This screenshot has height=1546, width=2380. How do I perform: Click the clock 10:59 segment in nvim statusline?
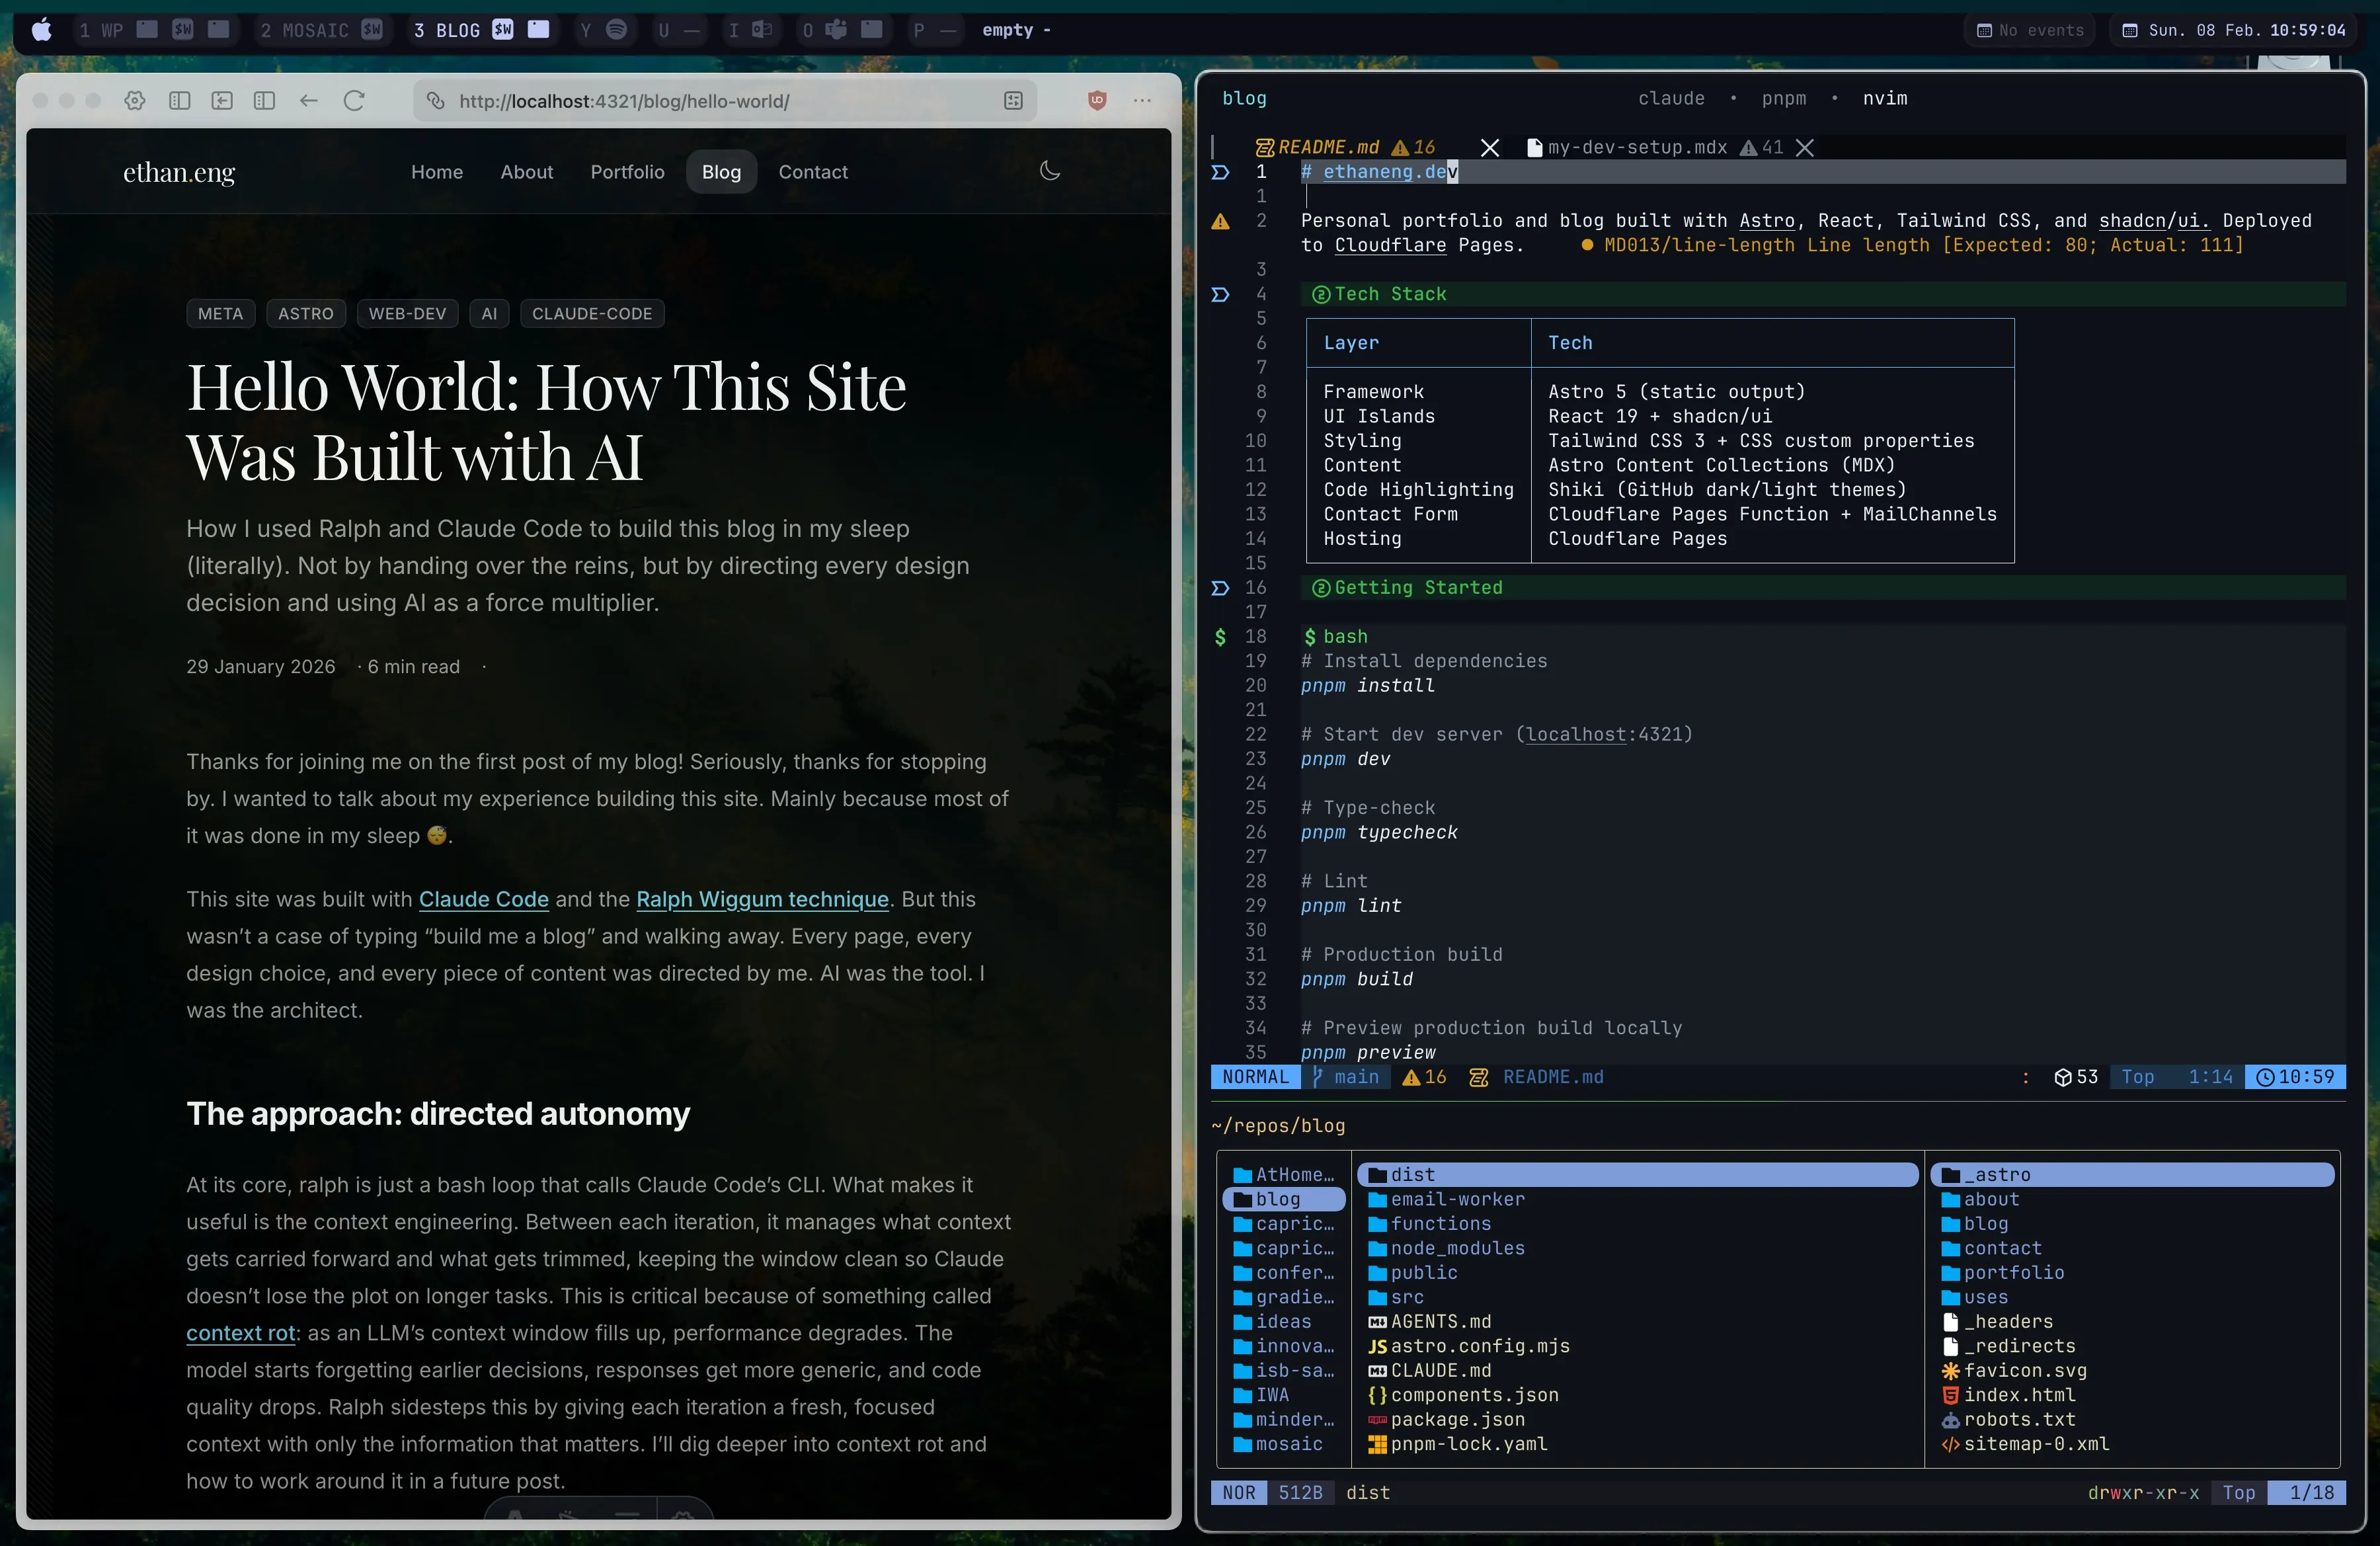click(x=2295, y=1077)
